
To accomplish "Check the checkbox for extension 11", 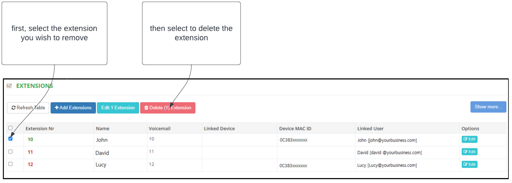I will (10, 152).
